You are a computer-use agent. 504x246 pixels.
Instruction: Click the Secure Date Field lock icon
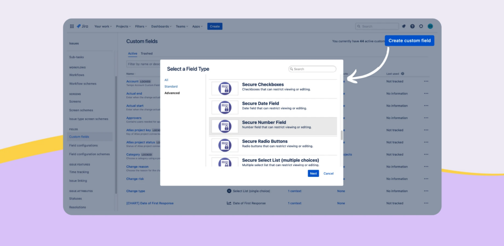click(x=224, y=107)
